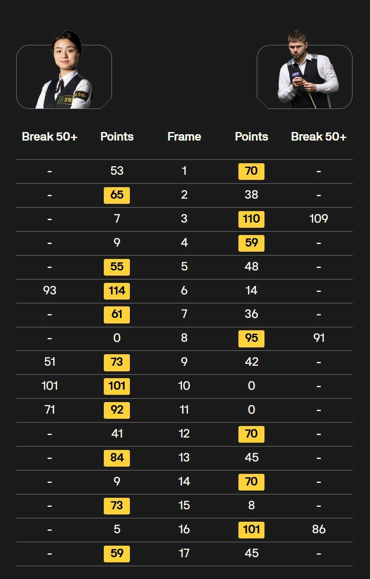Select the highlighted 95 points in frame 8
Image resolution: width=370 pixels, height=579 pixels.
pyautogui.click(x=251, y=338)
